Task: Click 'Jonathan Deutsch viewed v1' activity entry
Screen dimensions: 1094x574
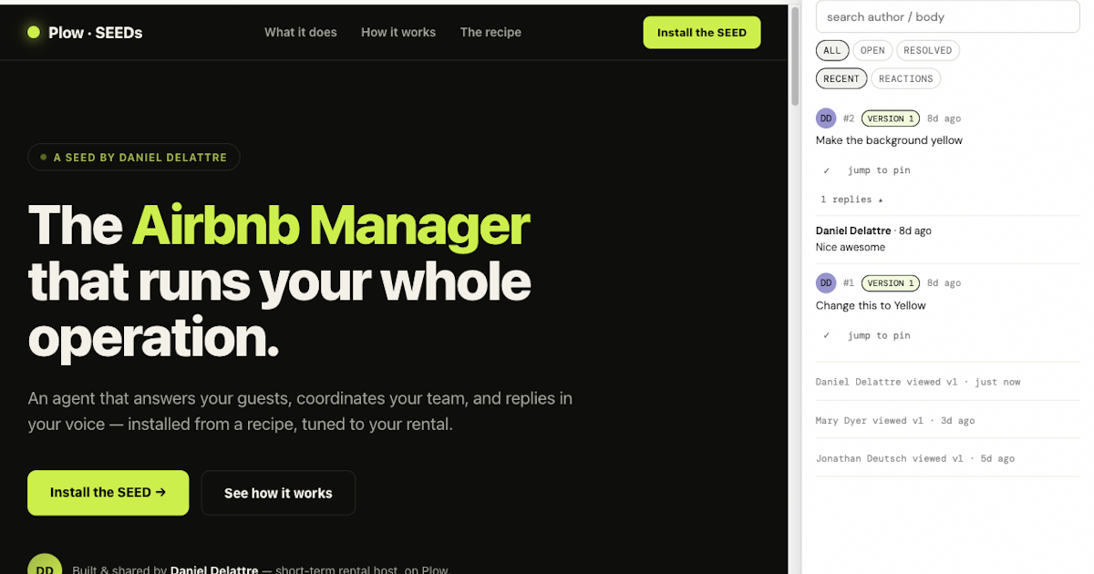Action: [915, 458]
